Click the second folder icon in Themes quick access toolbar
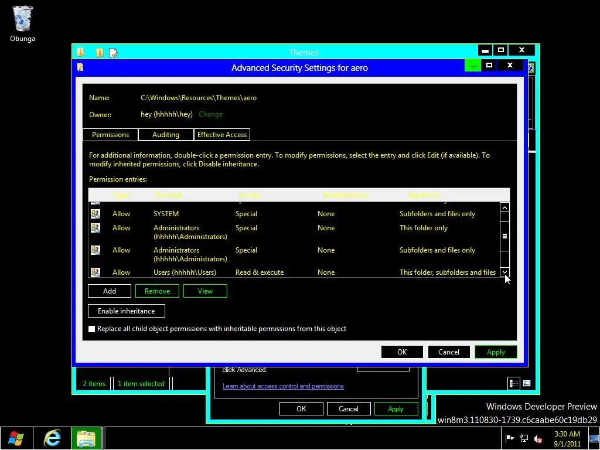The height and width of the screenshot is (450, 600). 100,52
